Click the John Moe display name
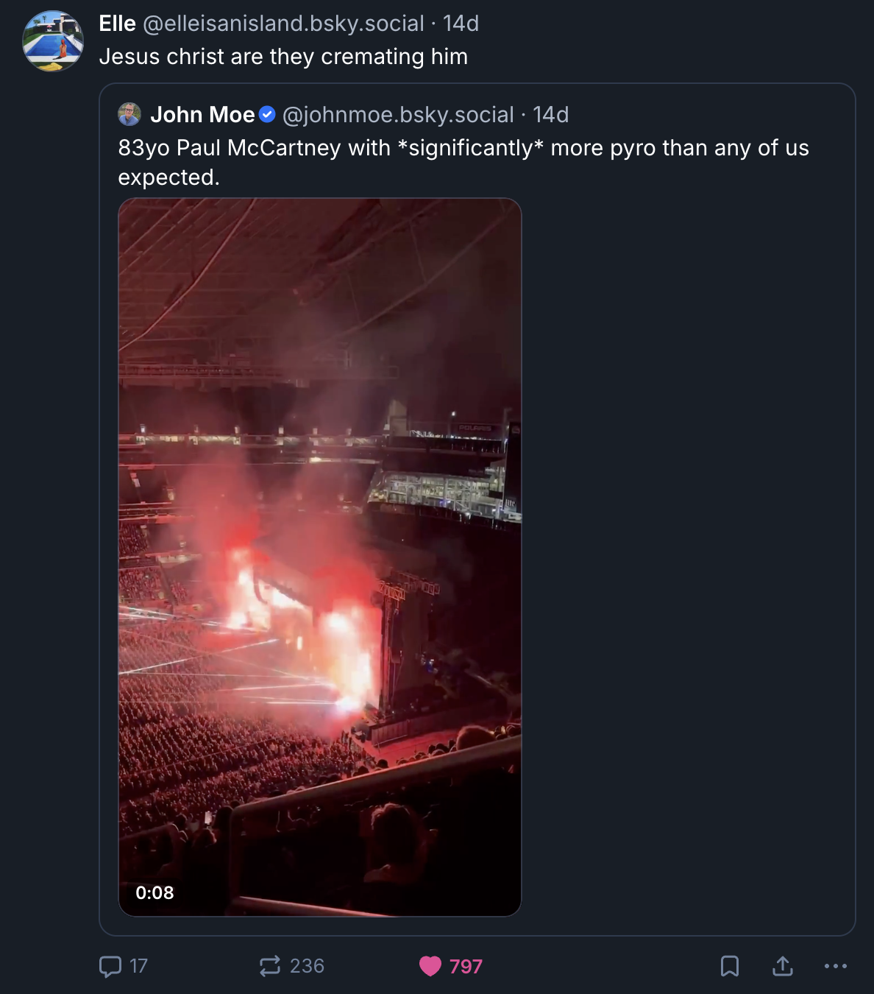Image resolution: width=874 pixels, height=994 pixels. [202, 115]
